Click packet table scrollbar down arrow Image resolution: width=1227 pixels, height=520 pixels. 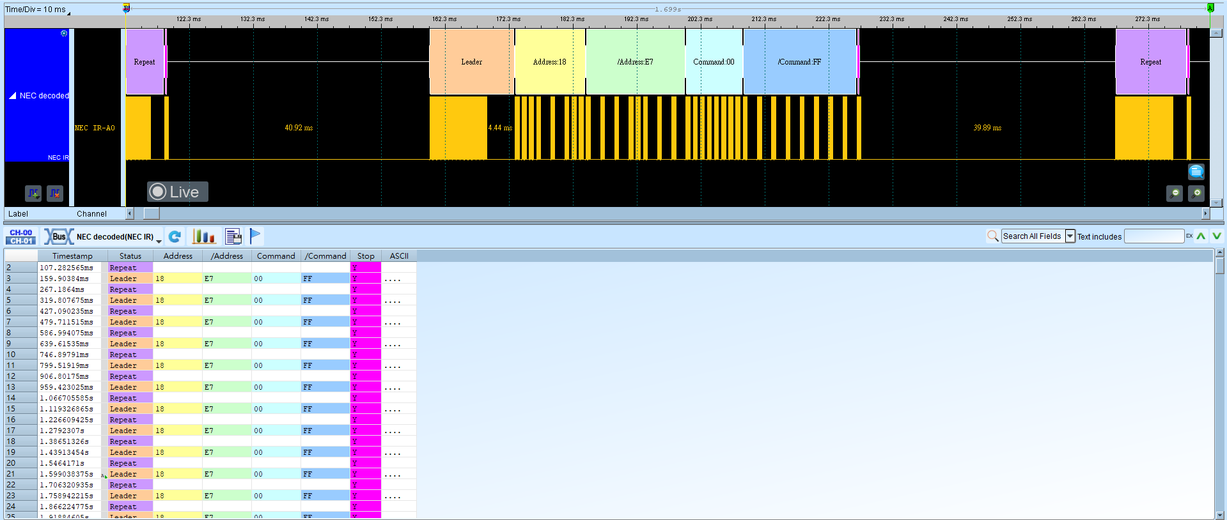1220,515
